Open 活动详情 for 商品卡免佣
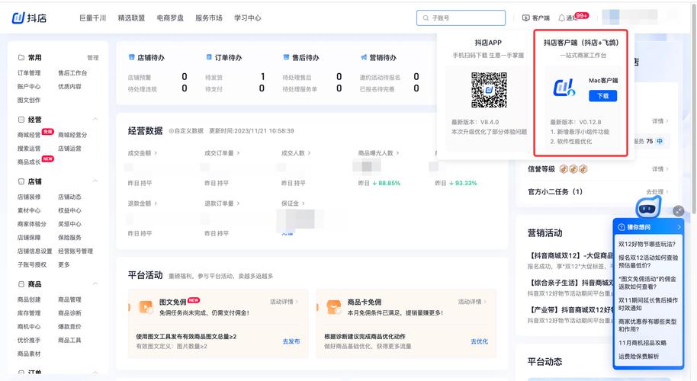 472,302
